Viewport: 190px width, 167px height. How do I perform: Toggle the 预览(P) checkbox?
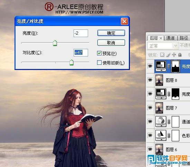coord(99,53)
